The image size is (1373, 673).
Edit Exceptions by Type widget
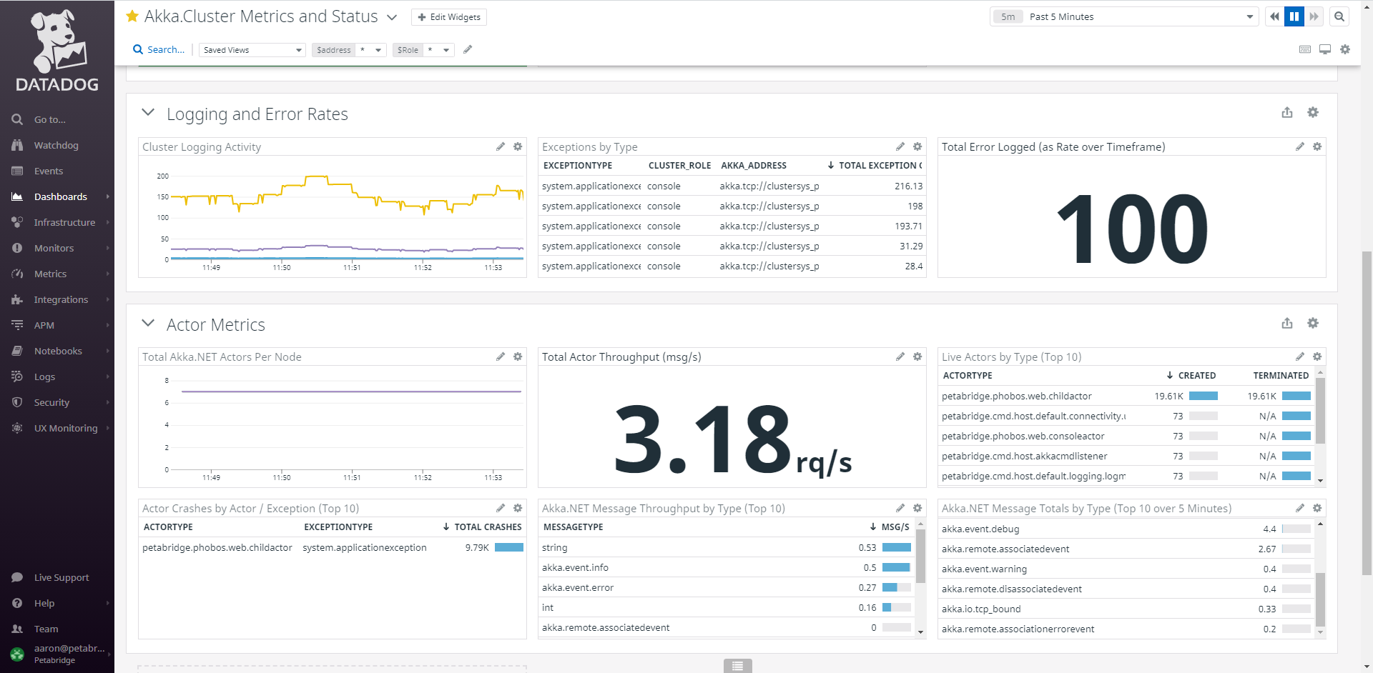pos(900,146)
